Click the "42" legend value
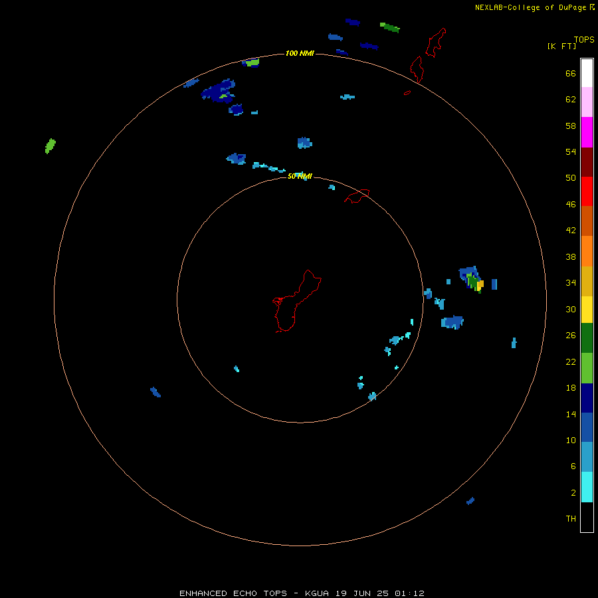This screenshot has width=598, height=598. [x=571, y=230]
